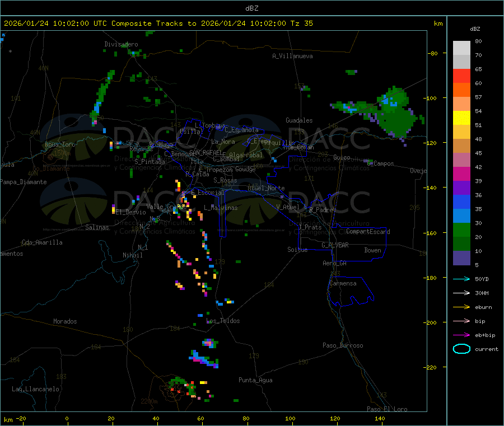Click the Divisadero map label
This screenshot has width=504, height=426.
tap(121, 44)
